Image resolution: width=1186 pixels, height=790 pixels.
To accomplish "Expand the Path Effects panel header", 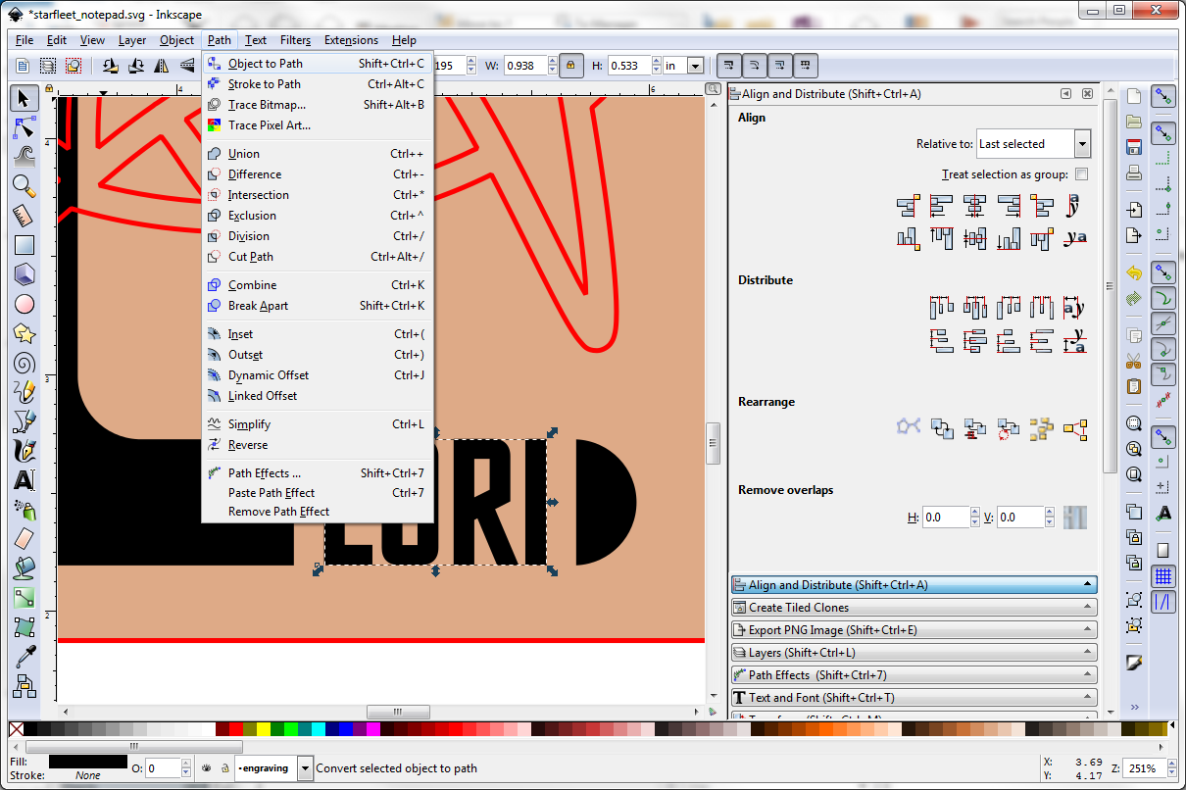I will [914, 675].
